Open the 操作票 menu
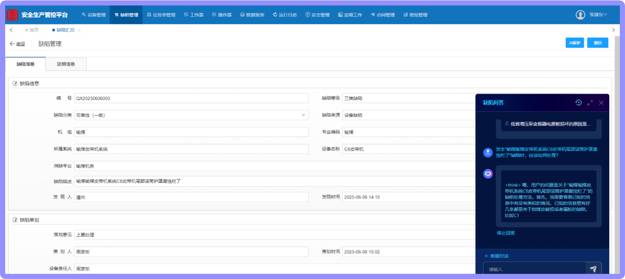Image resolution: width=625 pixels, height=279 pixels. (x=222, y=15)
